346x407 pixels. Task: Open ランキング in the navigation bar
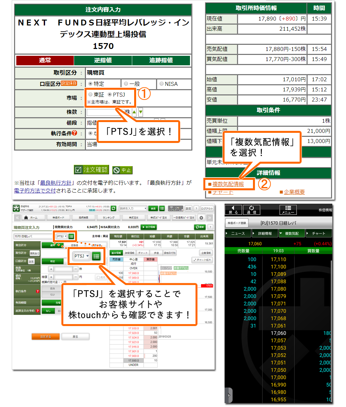(x=109, y=218)
